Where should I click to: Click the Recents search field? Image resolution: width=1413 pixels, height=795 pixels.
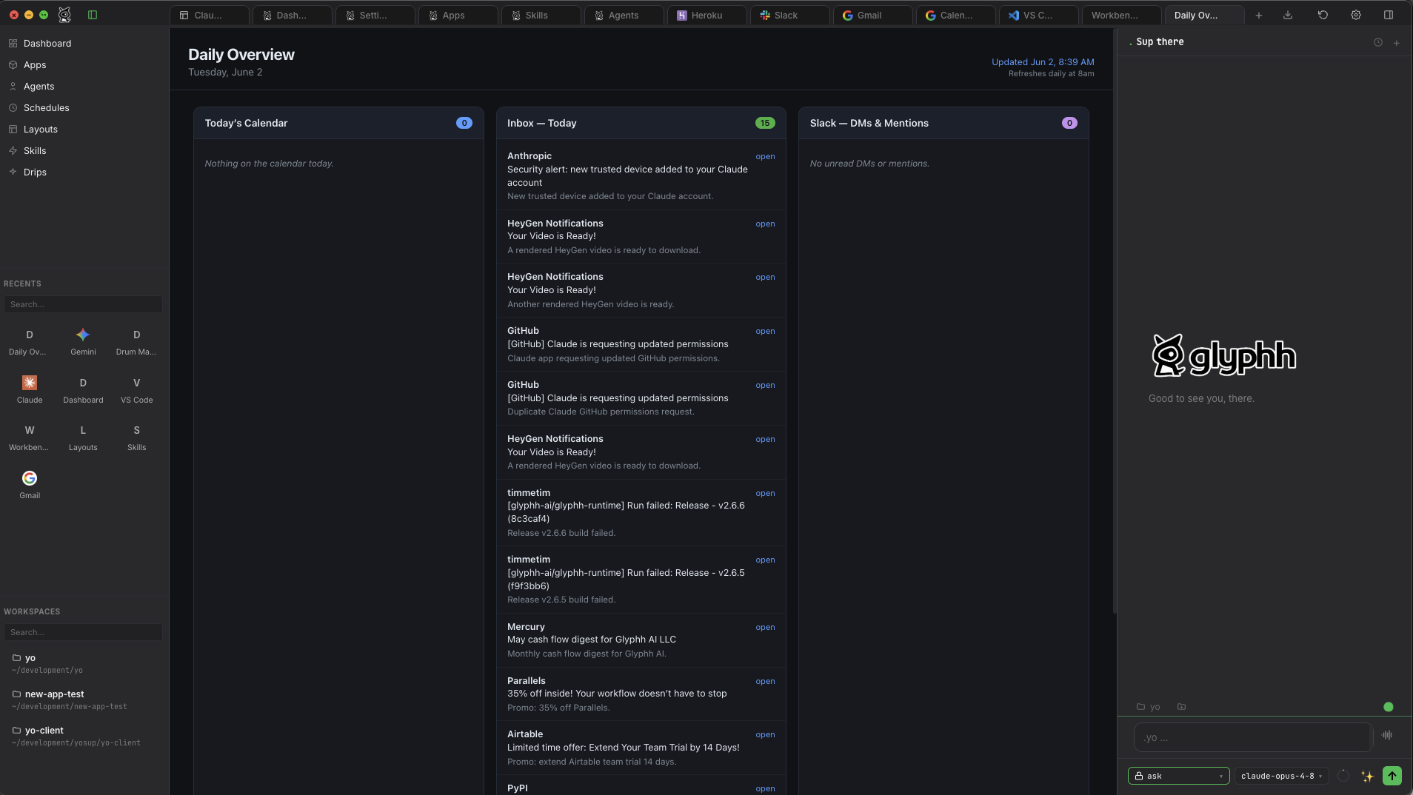[x=83, y=304]
